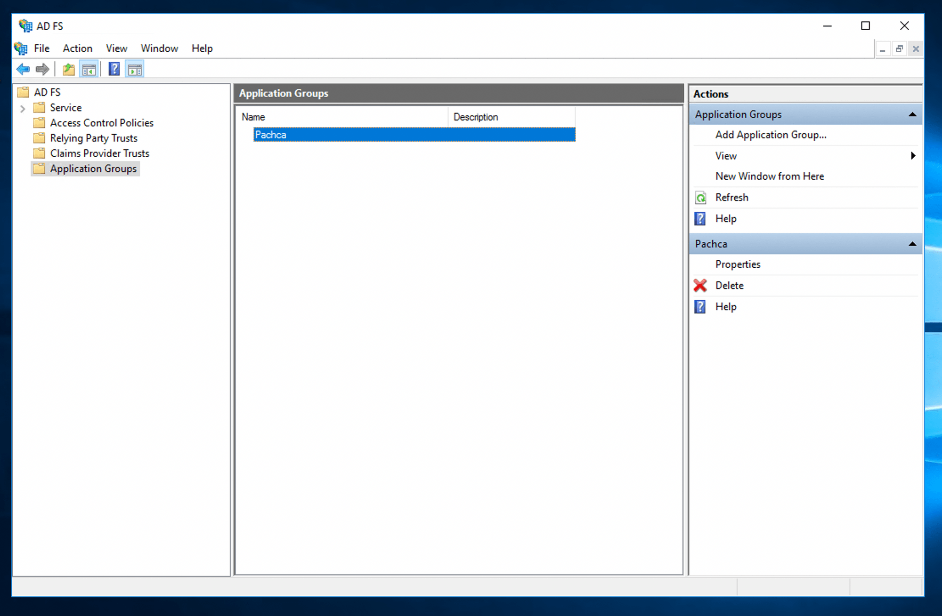Image resolution: width=942 pixels, height=616 pixels.
Task: Select Relying Party Trusts folder
Action: point(93,138)
